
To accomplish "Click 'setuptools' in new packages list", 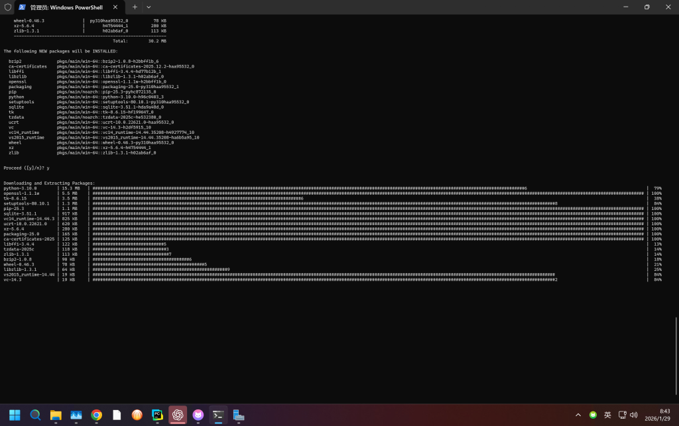I will pyautogui.click(x=21, y=102).
